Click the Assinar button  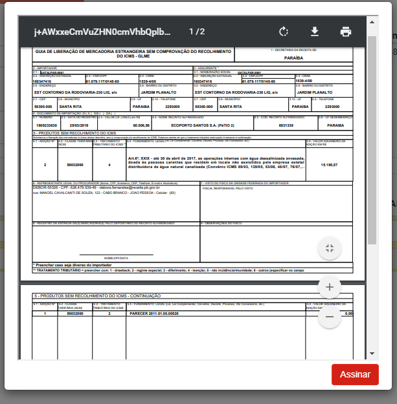coord(355,374)
